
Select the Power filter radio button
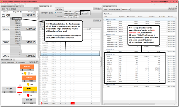coord(55,16)
